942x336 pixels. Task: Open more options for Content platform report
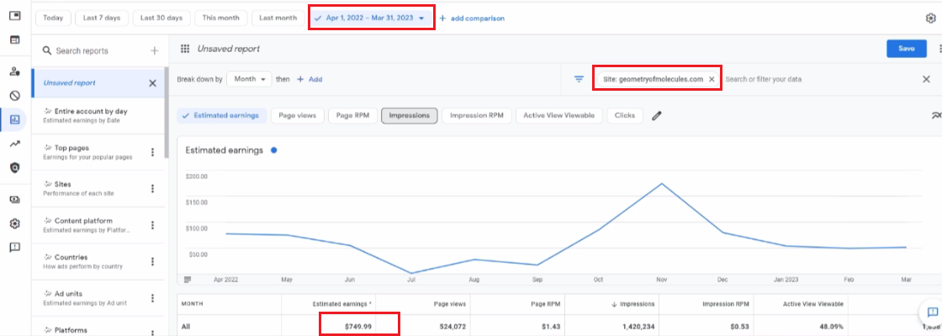click(152, 225)
